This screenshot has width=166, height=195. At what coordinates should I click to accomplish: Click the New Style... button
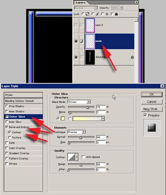click(152, 109)
